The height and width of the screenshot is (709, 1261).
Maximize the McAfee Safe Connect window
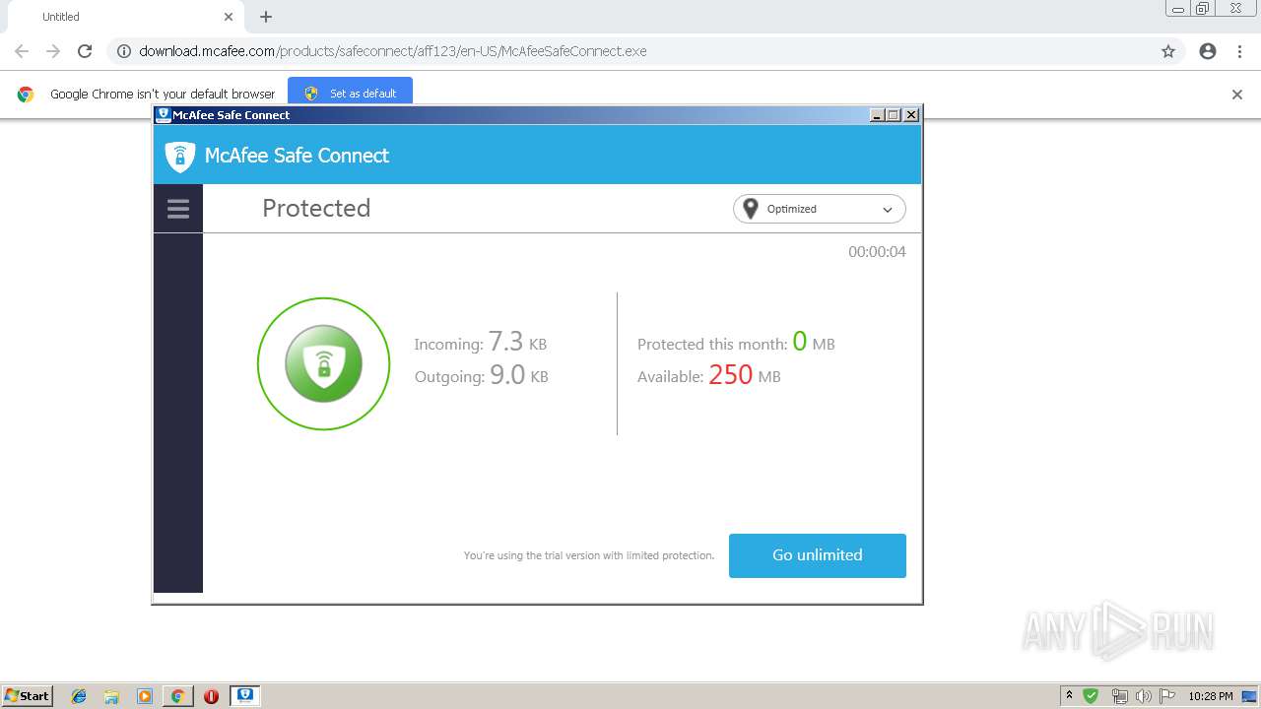pyautogui.click(x=894, y=115)
